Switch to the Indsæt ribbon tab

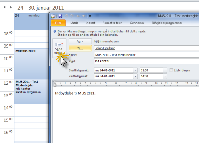[x=90, y=23]
